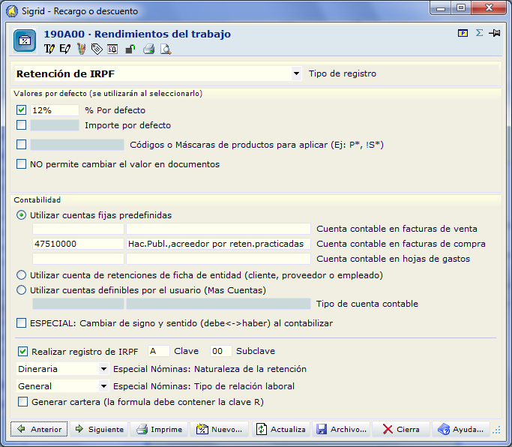Viewport: 512px width, 447px height.
Task: Click the 47510000 purchase account code field
Action: click(x=78, y=244)
